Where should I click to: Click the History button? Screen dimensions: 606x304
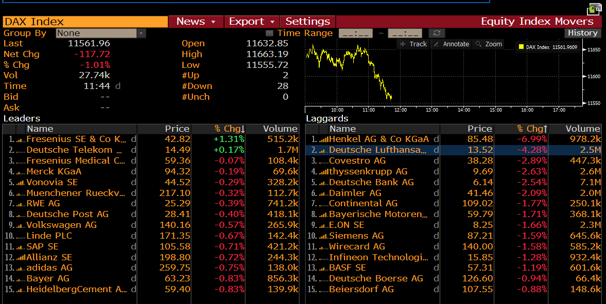(582, 33)
